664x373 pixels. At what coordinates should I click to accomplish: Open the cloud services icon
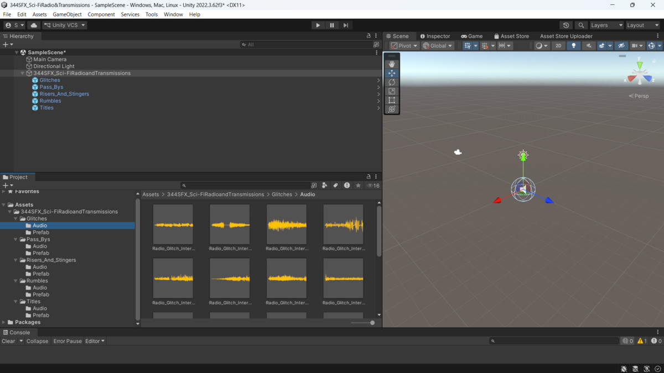34,25
